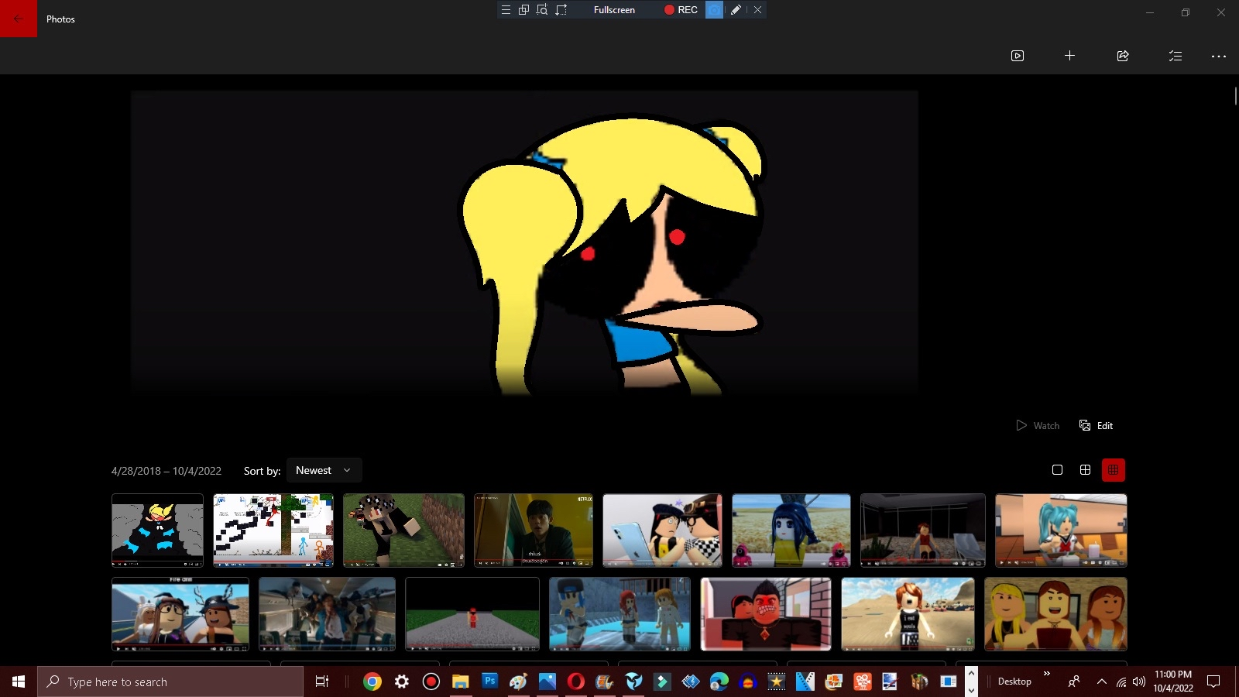Open the Sort by Newest dropdown
1239x697 pixels.
324,470
